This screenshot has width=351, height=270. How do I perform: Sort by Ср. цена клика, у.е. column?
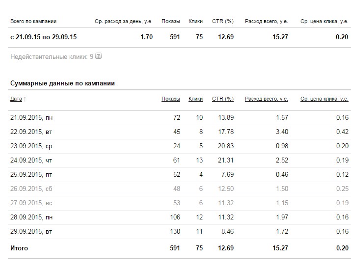[324, 99]
